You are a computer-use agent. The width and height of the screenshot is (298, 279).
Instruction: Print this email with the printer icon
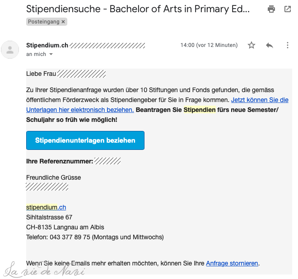click(271, 9)
